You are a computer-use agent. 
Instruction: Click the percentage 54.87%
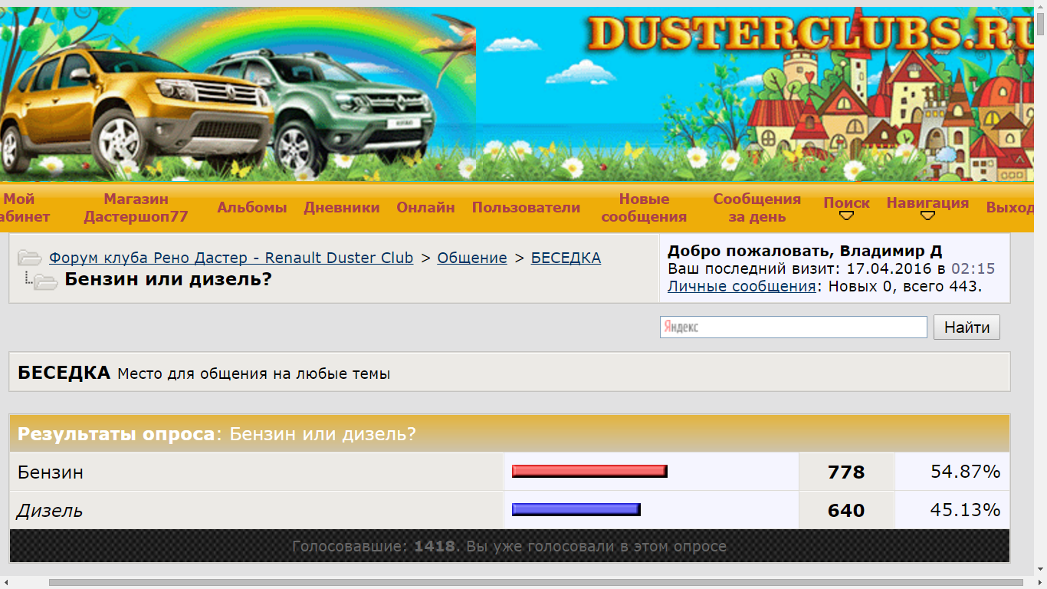coord(966,472)
